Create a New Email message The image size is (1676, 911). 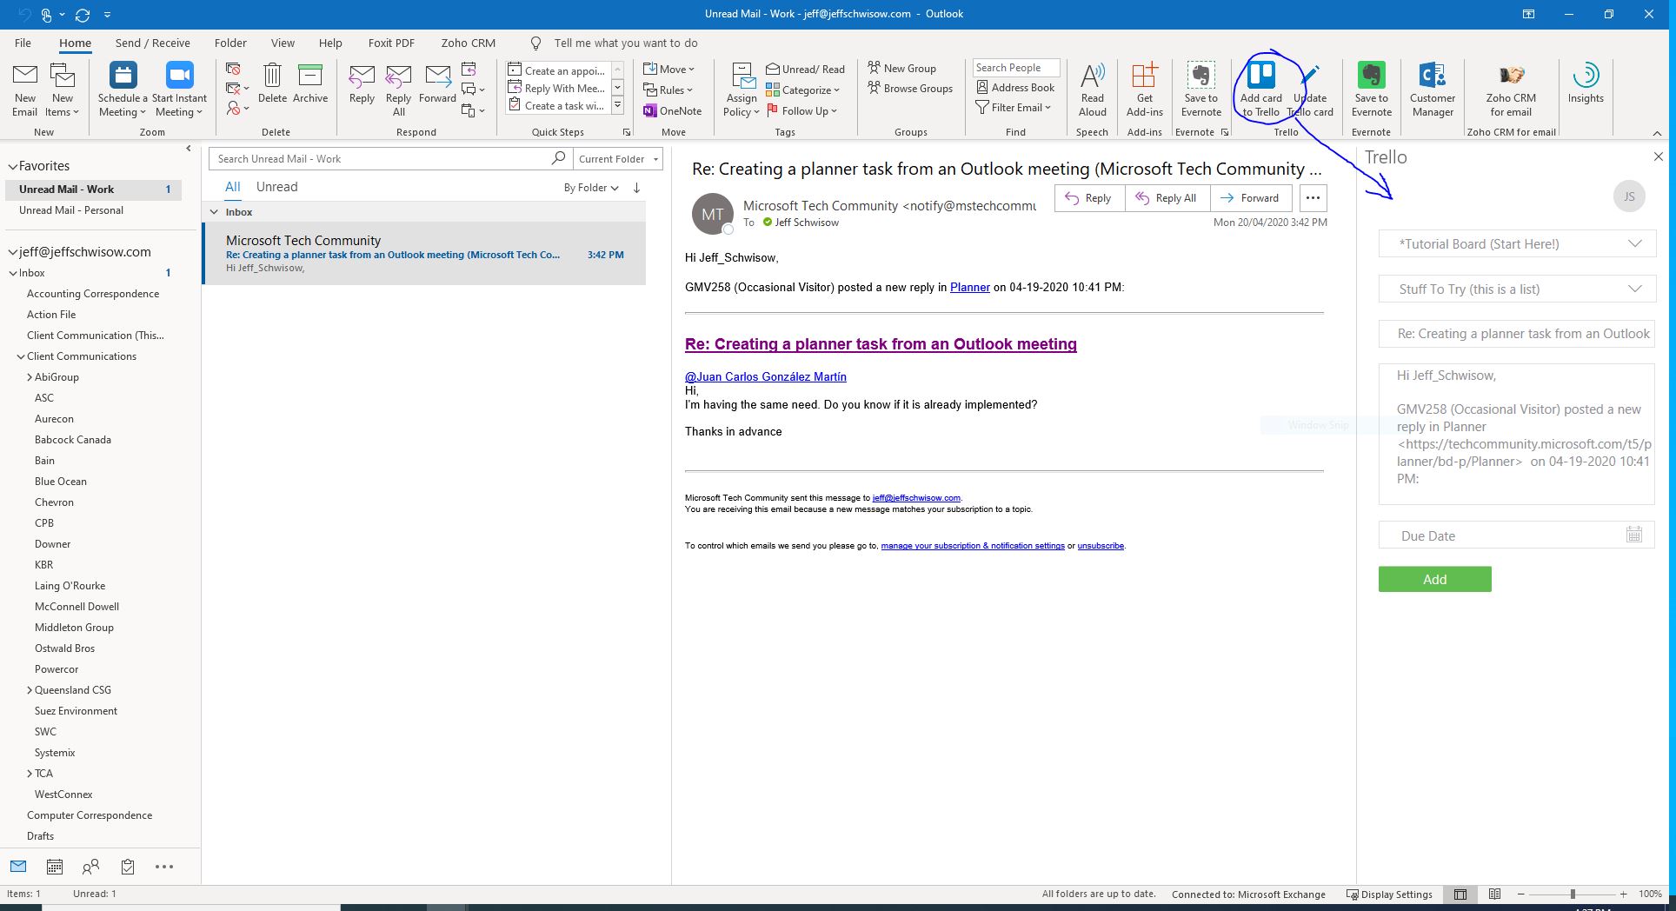[24, 87]
